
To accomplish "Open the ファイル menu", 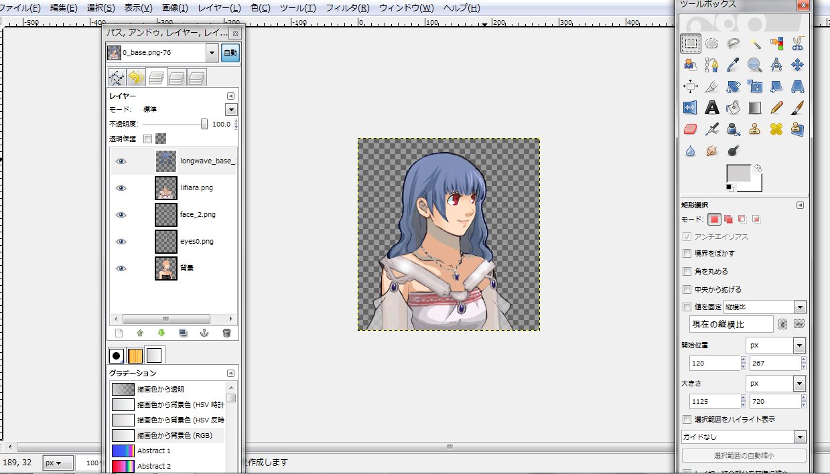I will click(21, 8).
